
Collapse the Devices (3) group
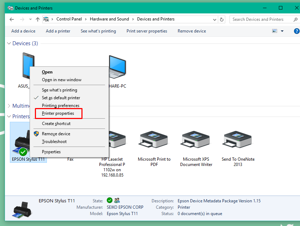[9, 43]
